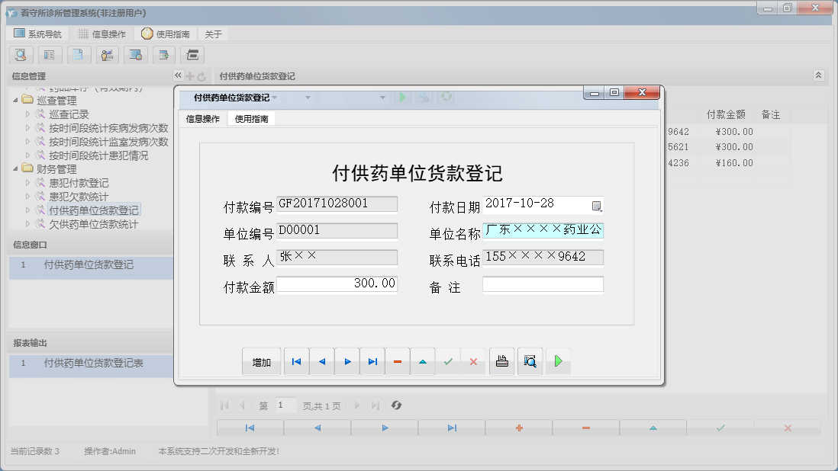Click the 增加 button to add a record
Image resolution: width=838 pixels, height=471 pixels.
(261, 361)
